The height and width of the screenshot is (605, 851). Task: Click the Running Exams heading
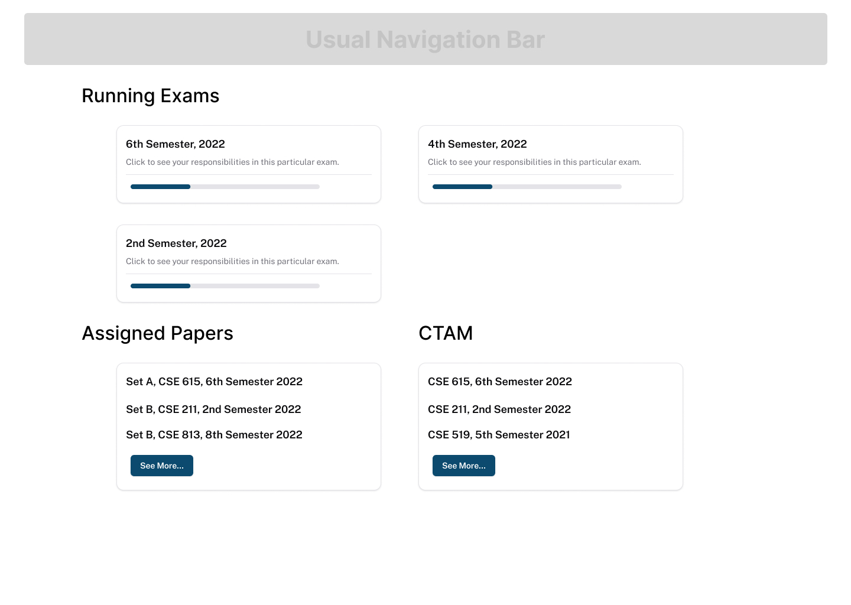tap(151, 96)
